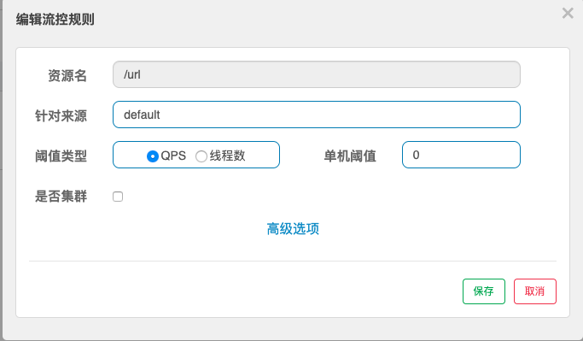Screen dimensions: 583x341
Task: Click the 资源名 label
Action: (x=67, y=75)
